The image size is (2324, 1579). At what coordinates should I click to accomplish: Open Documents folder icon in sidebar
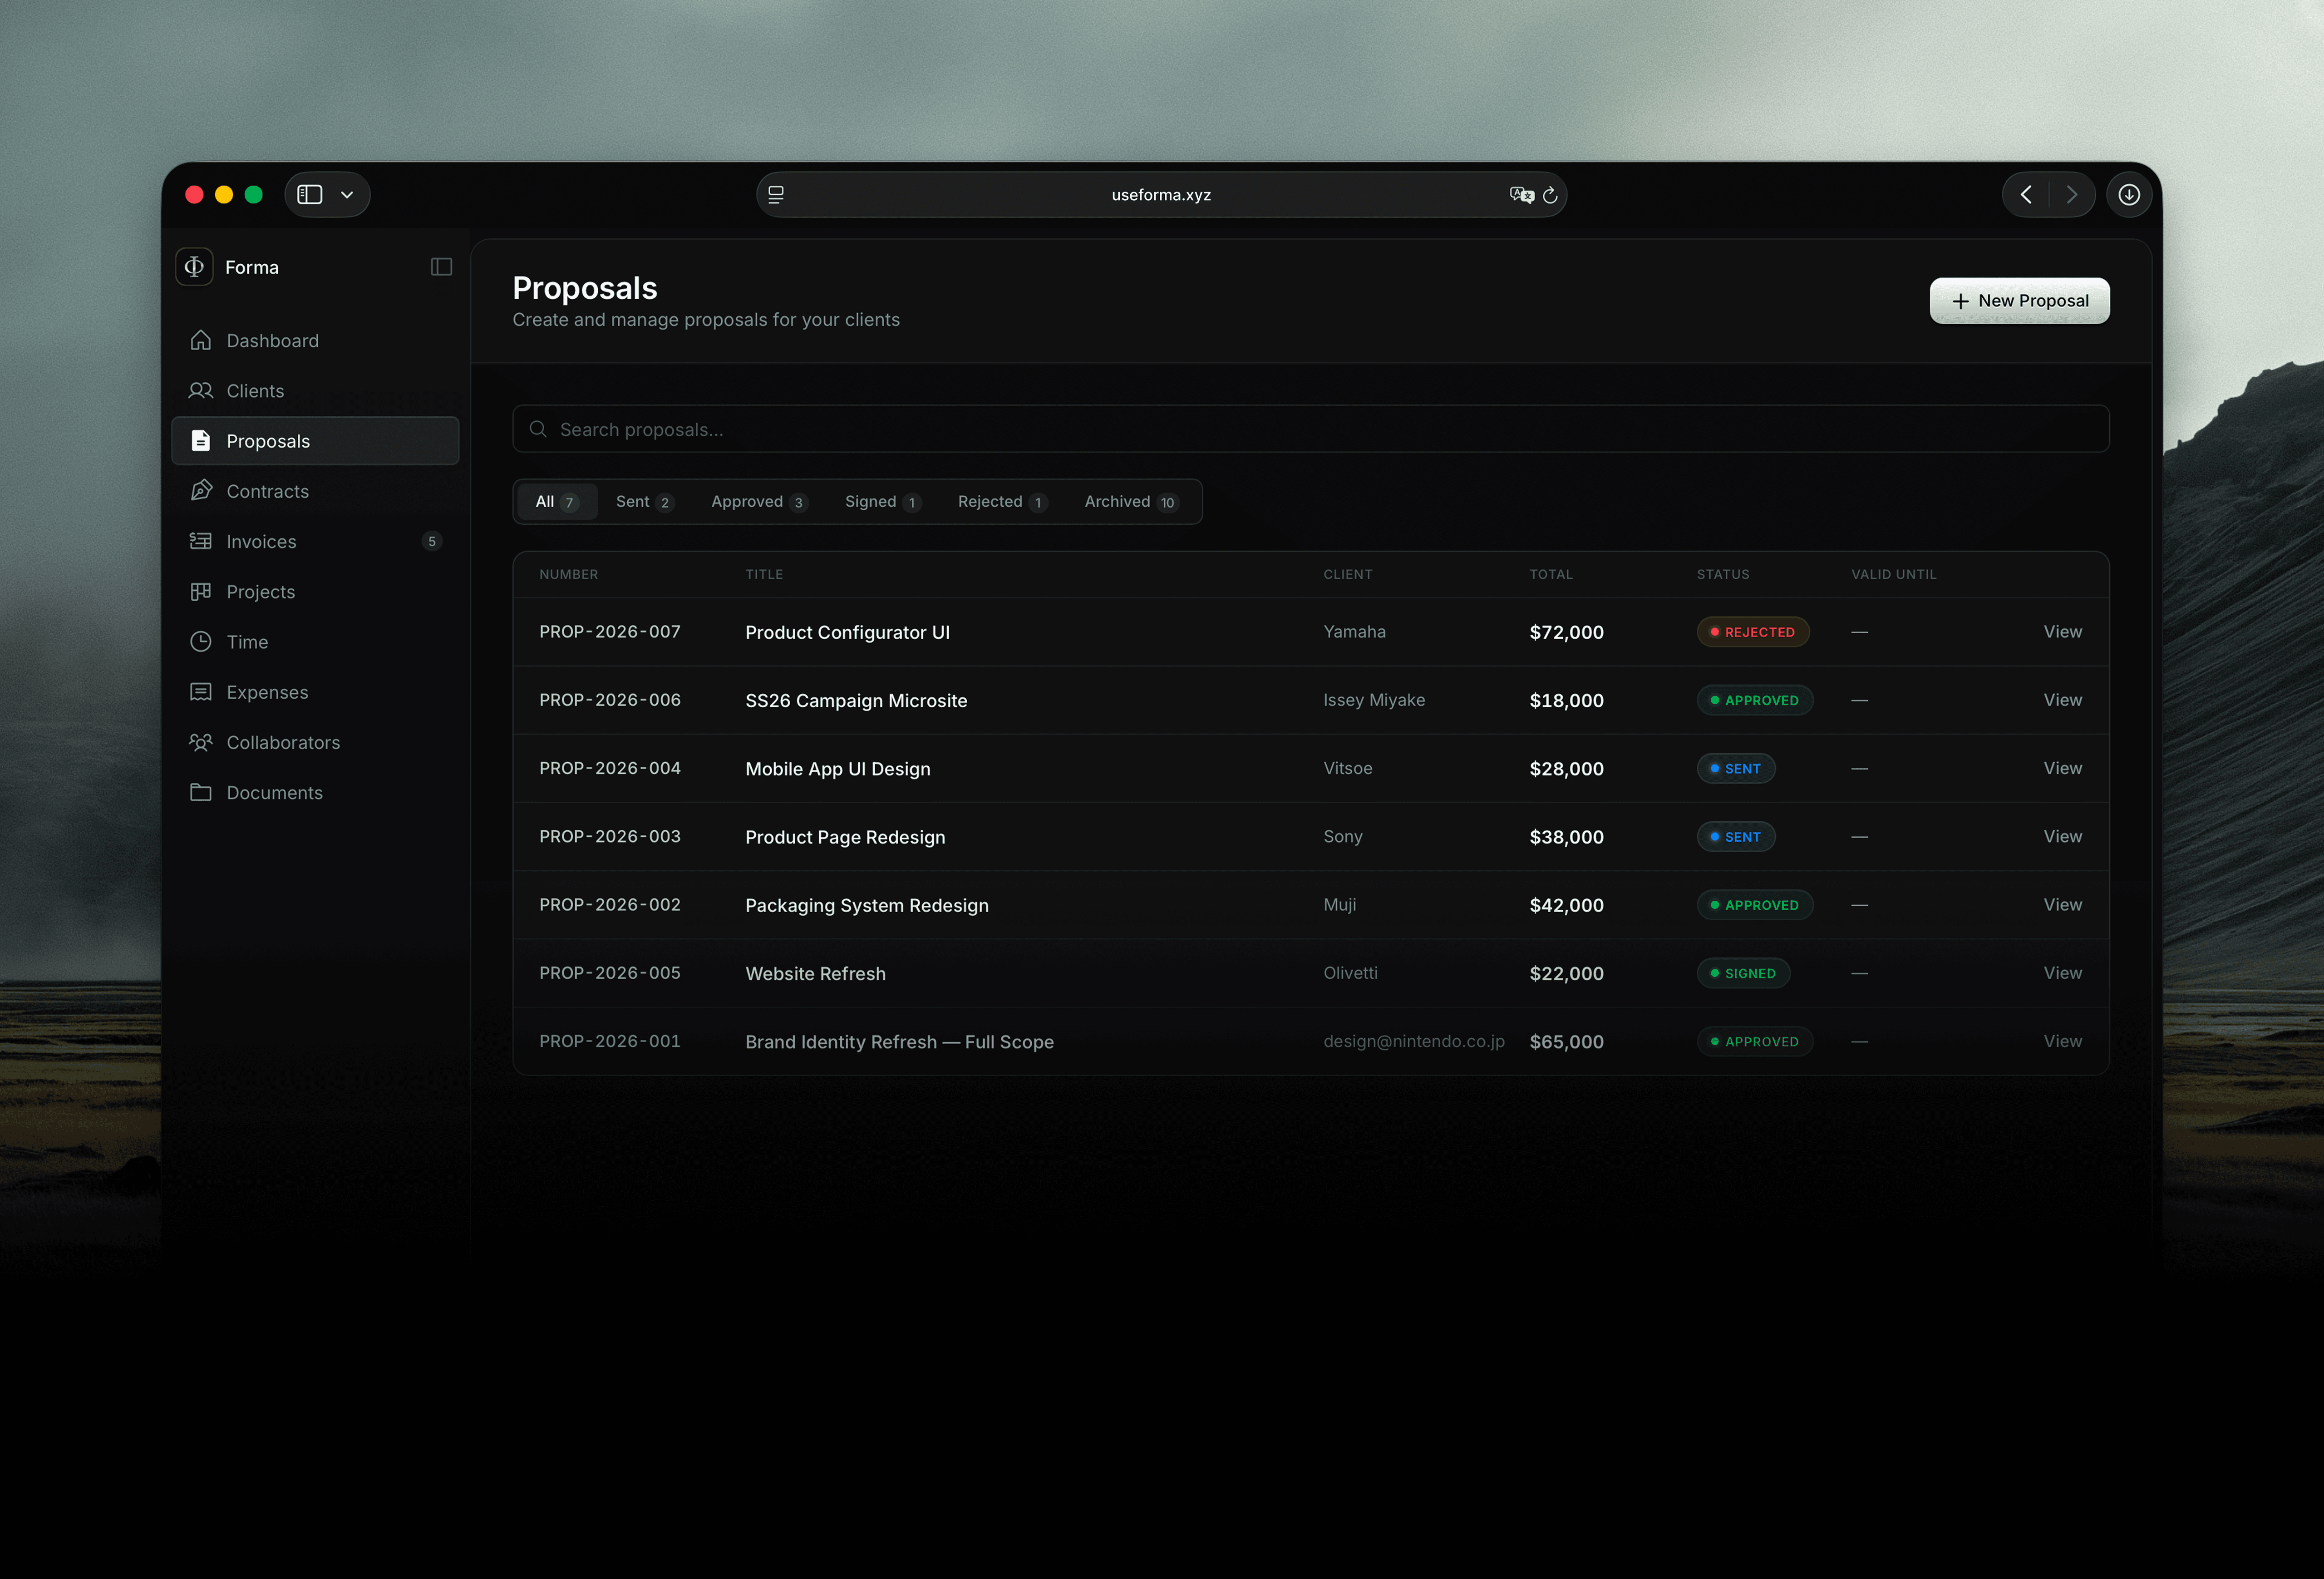click(x=201, y=792)
